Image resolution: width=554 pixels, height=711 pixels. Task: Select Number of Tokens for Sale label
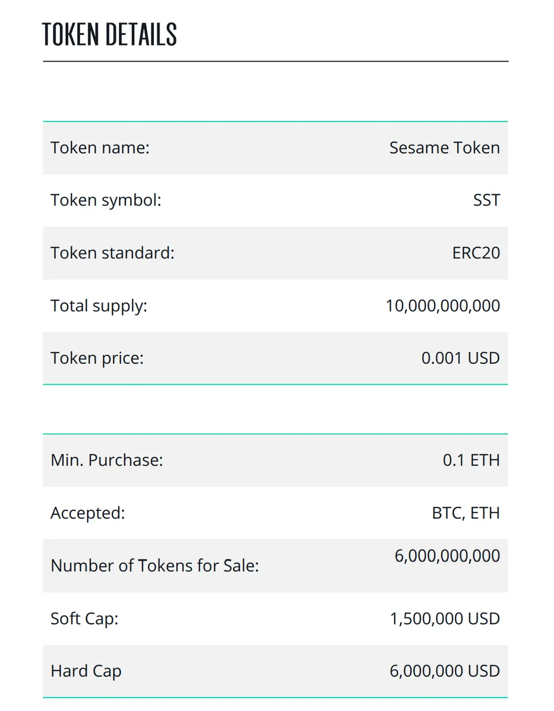(x=155, y=565)
